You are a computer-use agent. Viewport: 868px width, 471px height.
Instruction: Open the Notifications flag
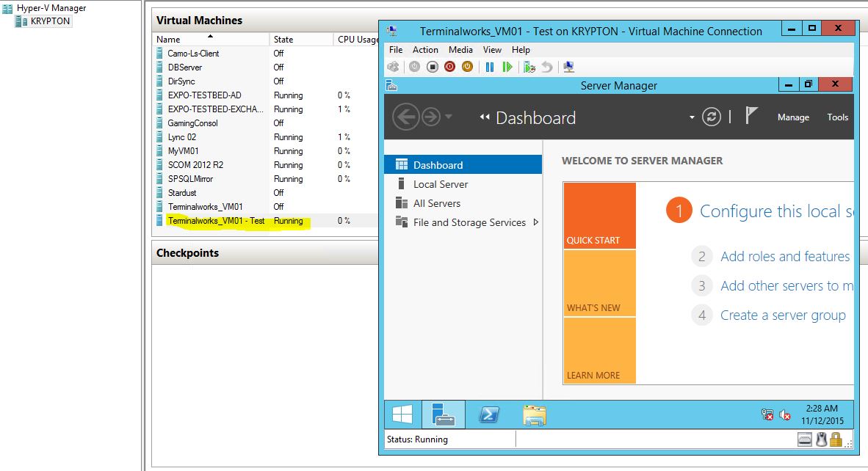(x=751, y=116)
